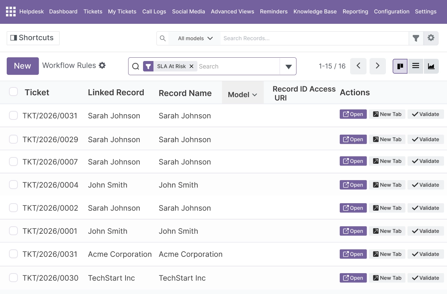
Task: Click the magnifier icon in records search
Action: [x=163, y=38]
